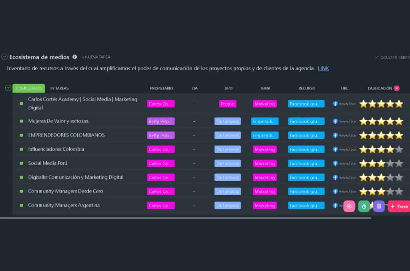Select the green COMPLETADO status label
This screenshot has height=271, width=410.
tap(29, 88)
